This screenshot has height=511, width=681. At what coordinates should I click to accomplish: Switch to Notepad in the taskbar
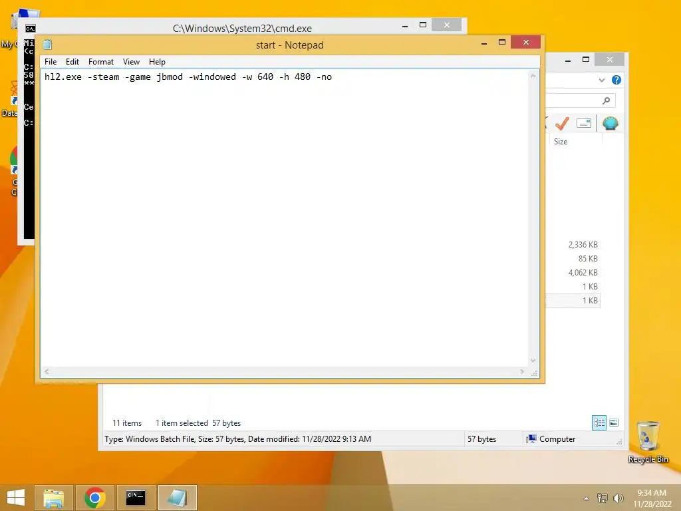178,498
